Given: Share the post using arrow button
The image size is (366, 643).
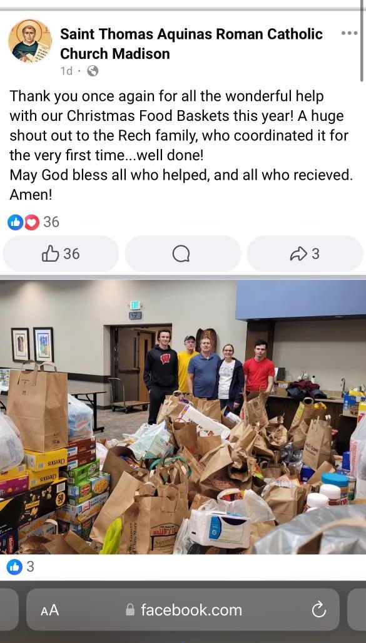Looking at the screenshot, I should [305, 254].
